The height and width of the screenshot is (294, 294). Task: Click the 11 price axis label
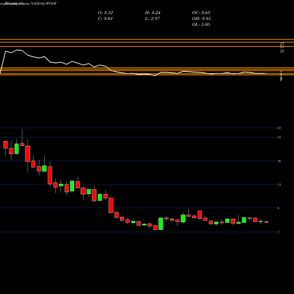(x=279, y=185)
